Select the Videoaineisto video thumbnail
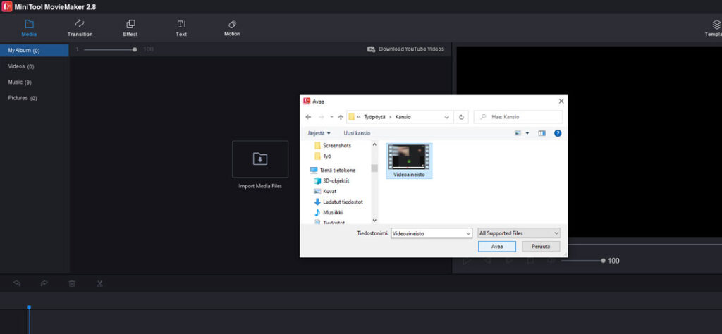Viewport: 722px width, 334px height. (409, 161)
